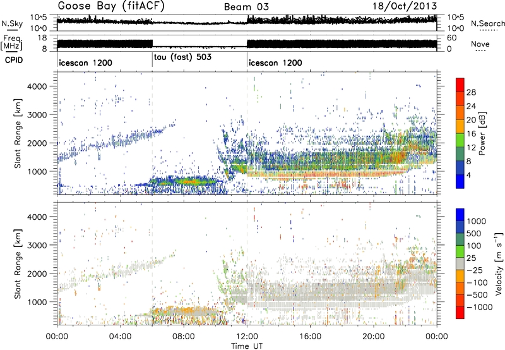Click the 'Velocity [m s-1]' colorbar label

coord(499,263)
